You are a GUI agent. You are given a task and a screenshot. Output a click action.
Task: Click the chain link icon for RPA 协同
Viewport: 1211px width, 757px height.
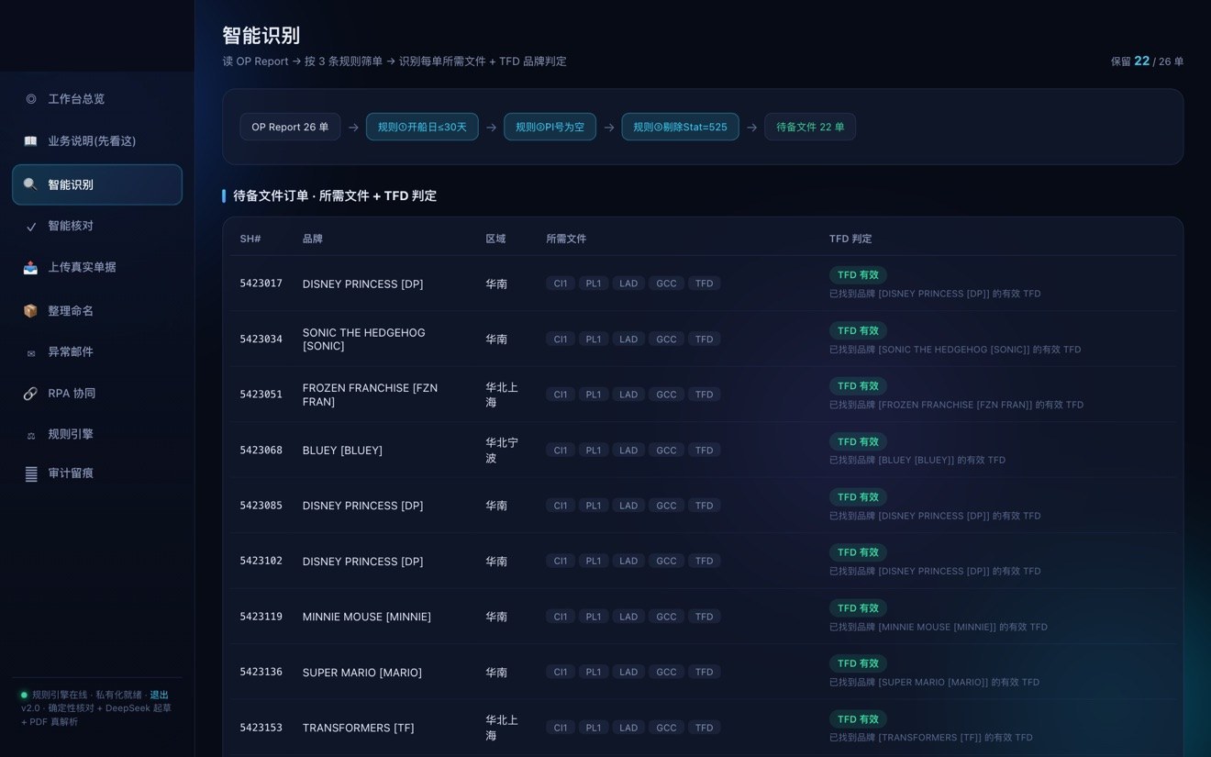coord(31,394)
